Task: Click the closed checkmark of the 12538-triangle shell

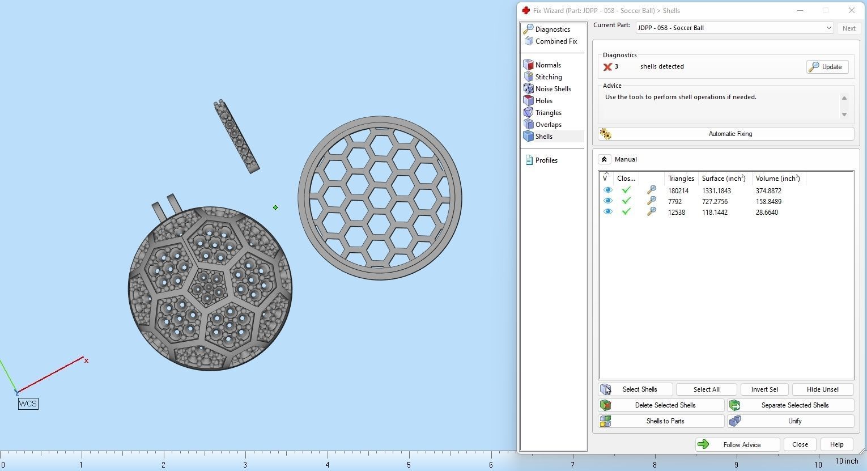Action: pyautogui.click(x=626, y=212)
